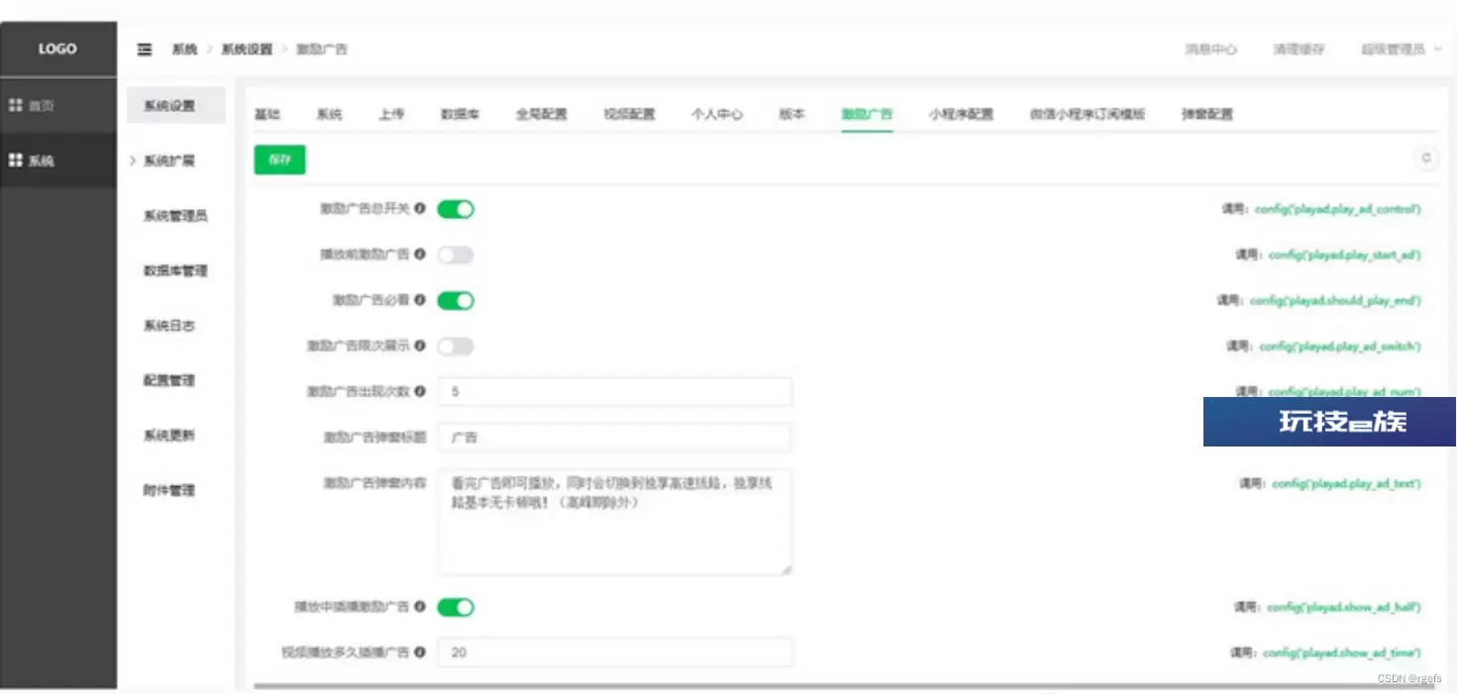The width and height of the screenshot is (1457, 694).
Task: Open the 上传 tab
Action: (x=391, y=114)
